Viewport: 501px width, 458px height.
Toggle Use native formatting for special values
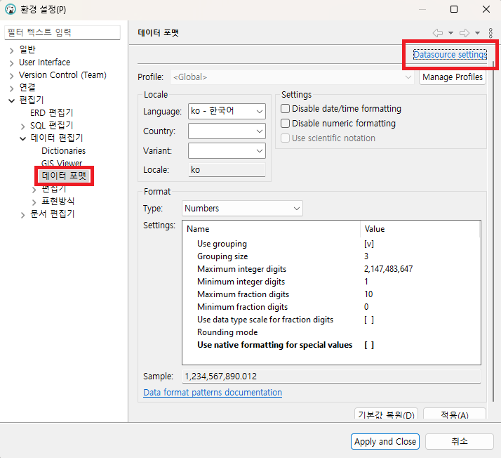pos(368,345)
